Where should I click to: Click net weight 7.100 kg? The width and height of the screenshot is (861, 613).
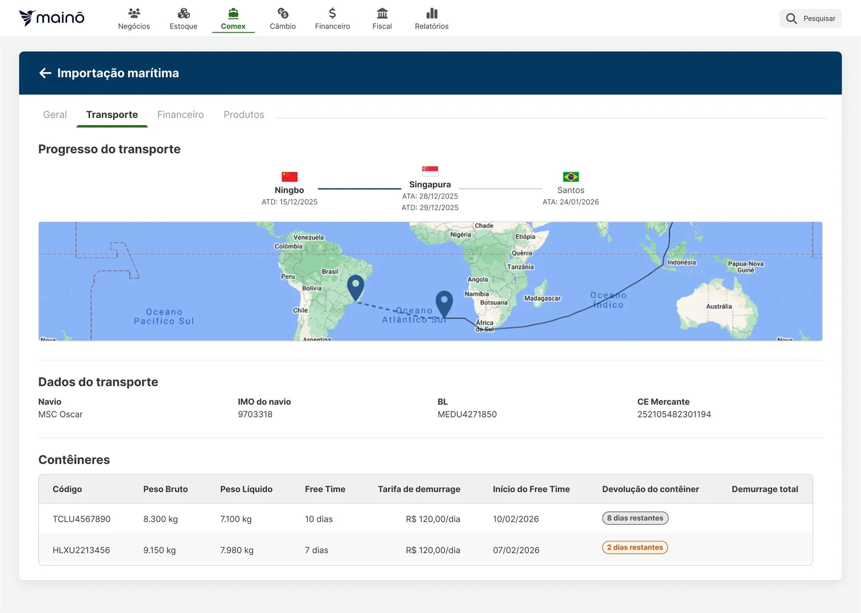236,519
